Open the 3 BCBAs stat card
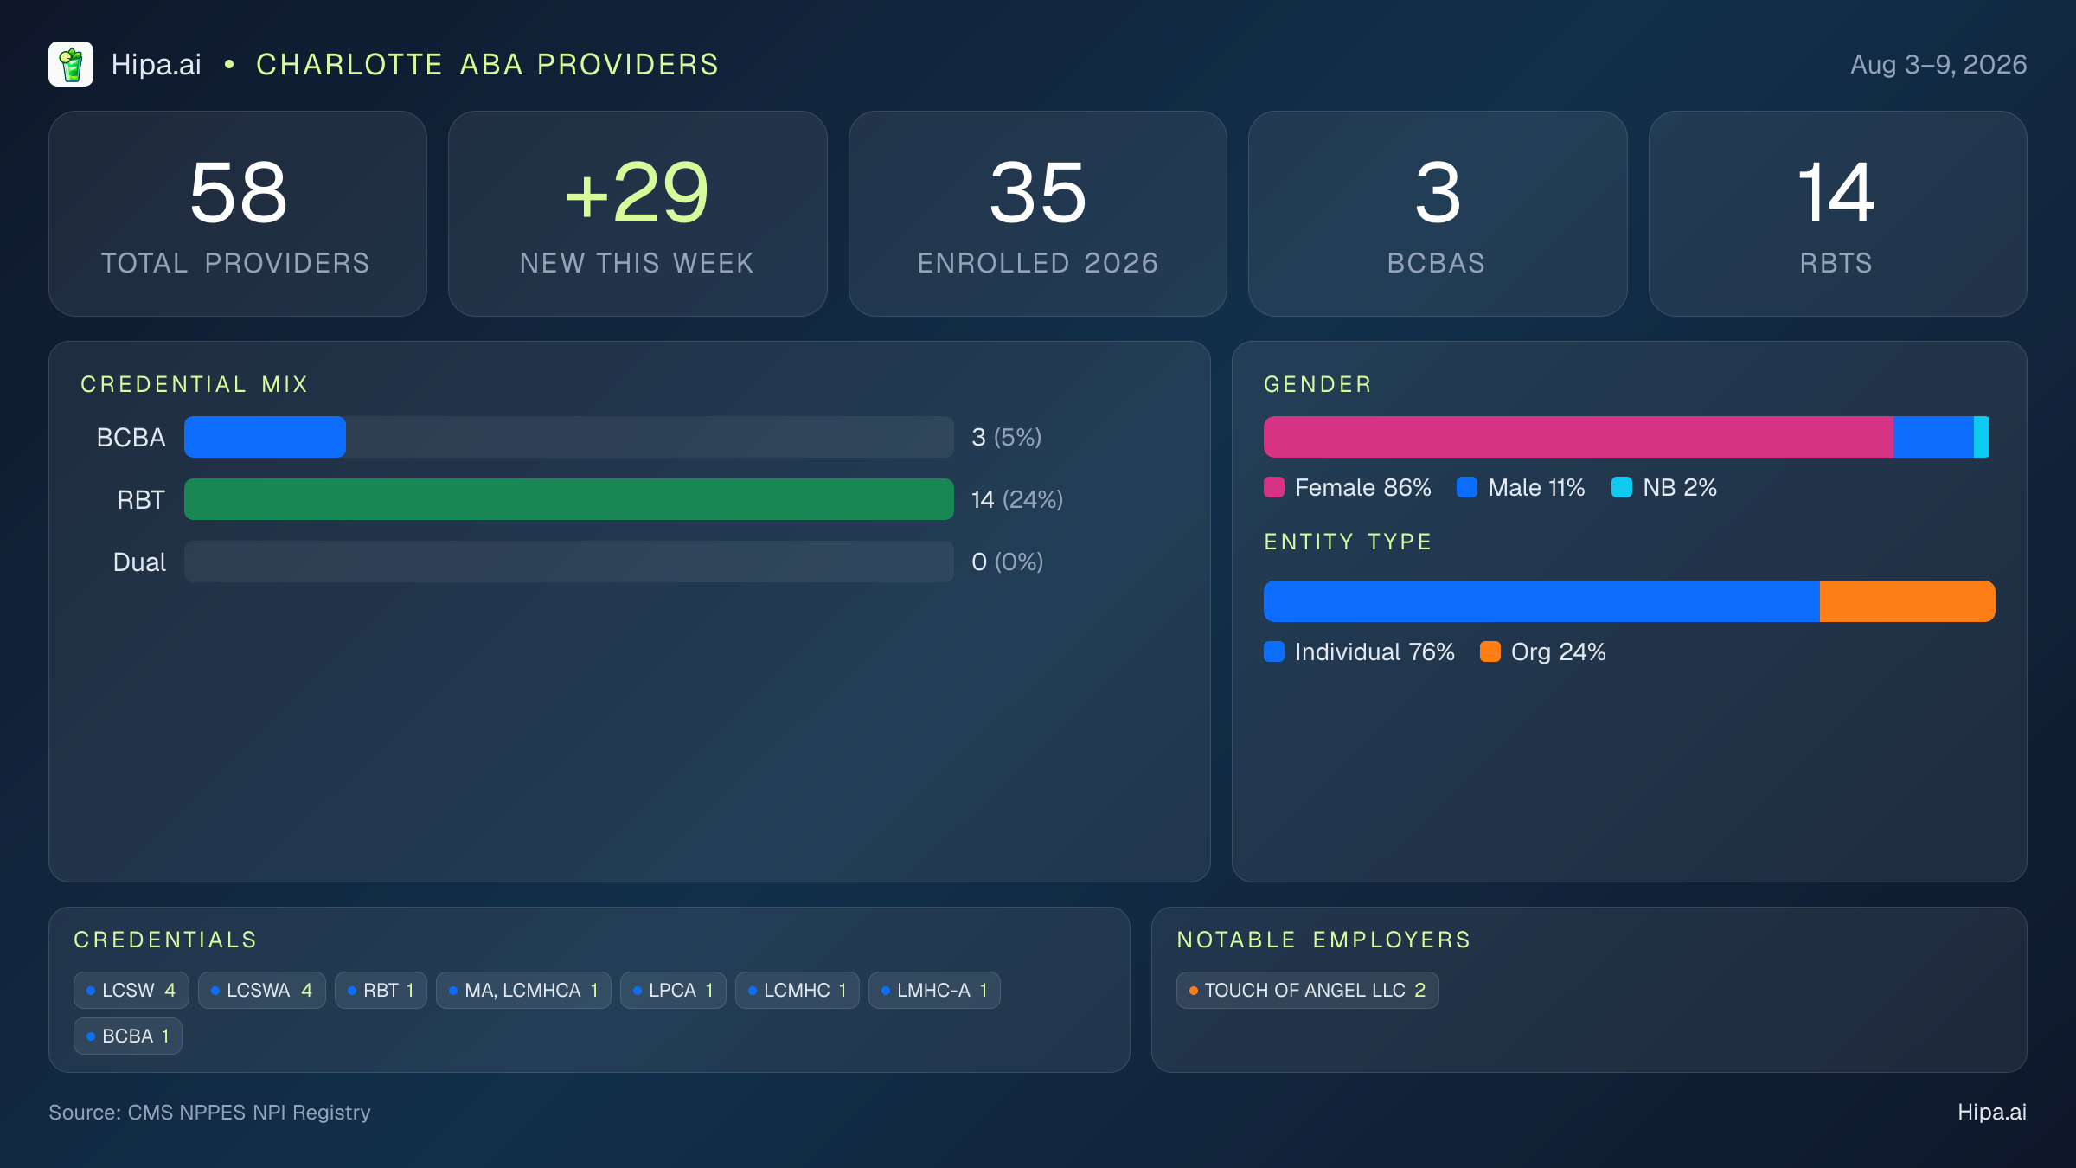Viewport: 2076px width, 1168px height. click(x=1438, y=214)
